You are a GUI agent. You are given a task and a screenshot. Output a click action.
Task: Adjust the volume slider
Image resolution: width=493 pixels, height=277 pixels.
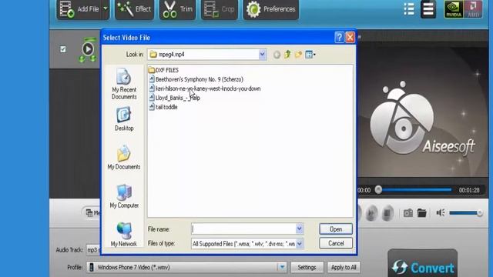(x=466, y=213)
